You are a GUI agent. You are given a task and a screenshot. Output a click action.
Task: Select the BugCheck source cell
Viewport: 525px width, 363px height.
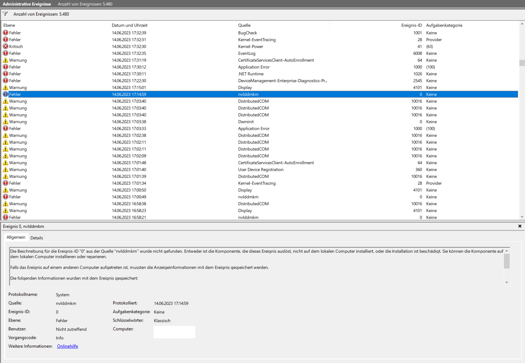(x=248, y=33)
